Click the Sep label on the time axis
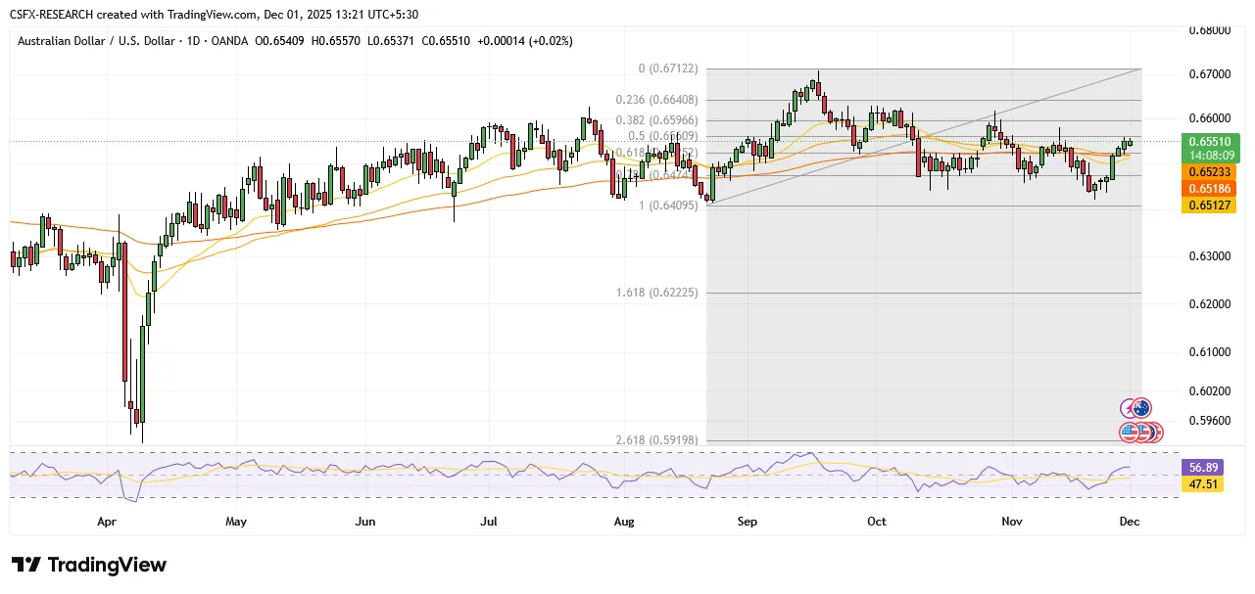Image resolution: width=1255 pixels, height=594 pixels. 747,522
